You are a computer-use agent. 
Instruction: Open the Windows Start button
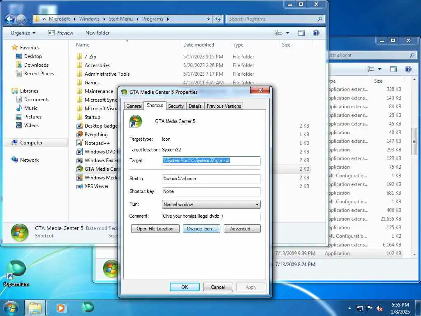tap(11, 308)
